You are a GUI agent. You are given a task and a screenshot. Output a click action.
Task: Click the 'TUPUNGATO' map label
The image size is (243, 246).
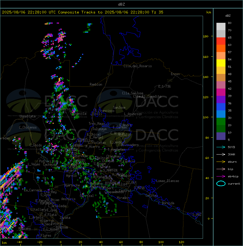coord(48,203)
